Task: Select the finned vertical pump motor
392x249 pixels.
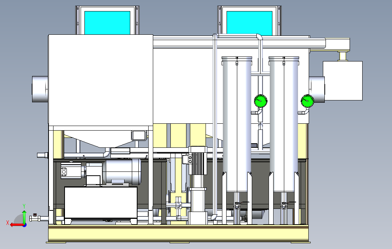Action: pyautogui.click(x=198, y=160)
